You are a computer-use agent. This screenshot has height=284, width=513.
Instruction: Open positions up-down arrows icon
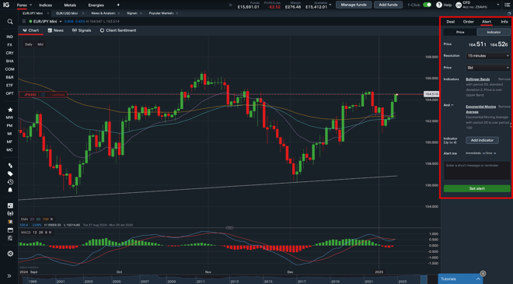tap(10, 166)
